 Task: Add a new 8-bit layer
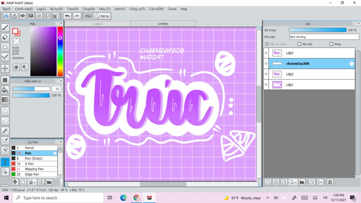[276, 182]
